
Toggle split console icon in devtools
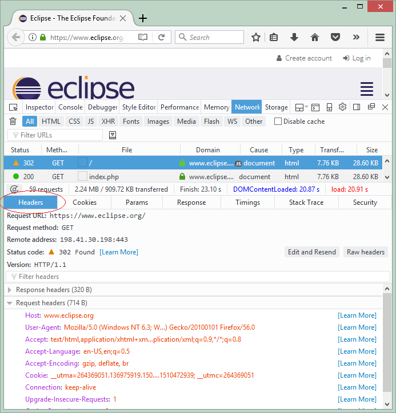[315, 107]
